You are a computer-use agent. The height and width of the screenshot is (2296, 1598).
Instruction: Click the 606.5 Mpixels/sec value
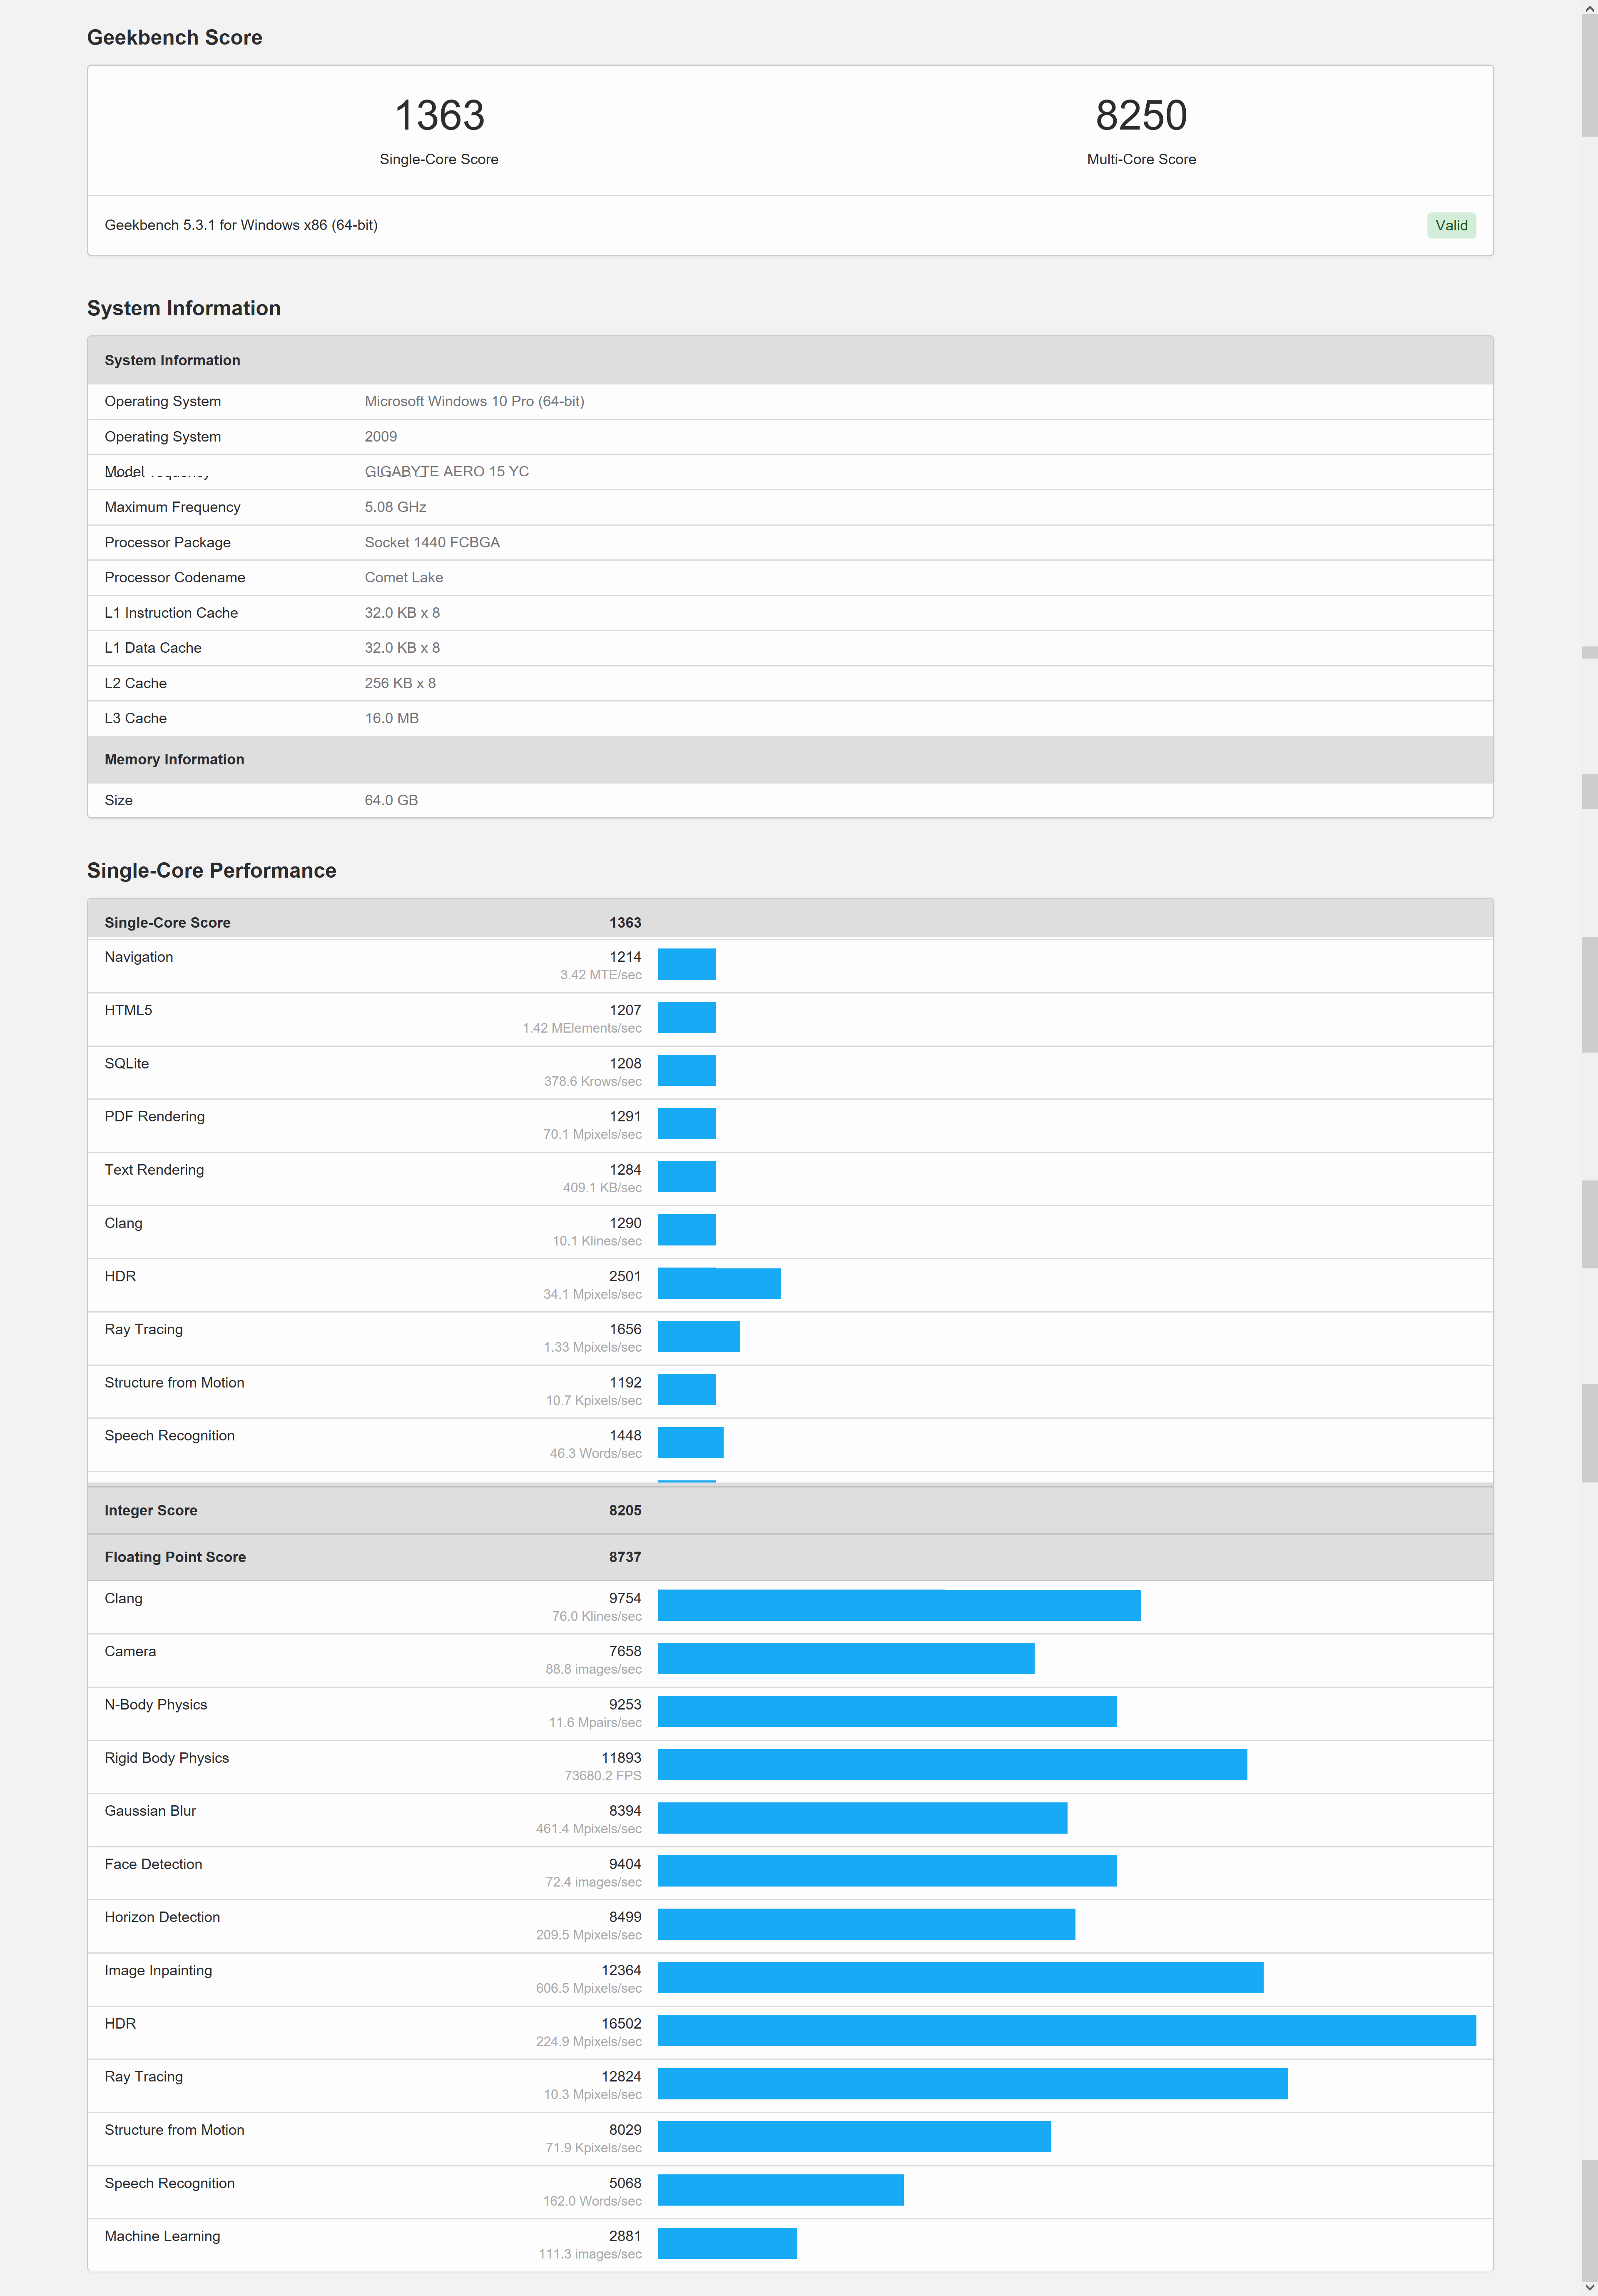[589, 1988]
